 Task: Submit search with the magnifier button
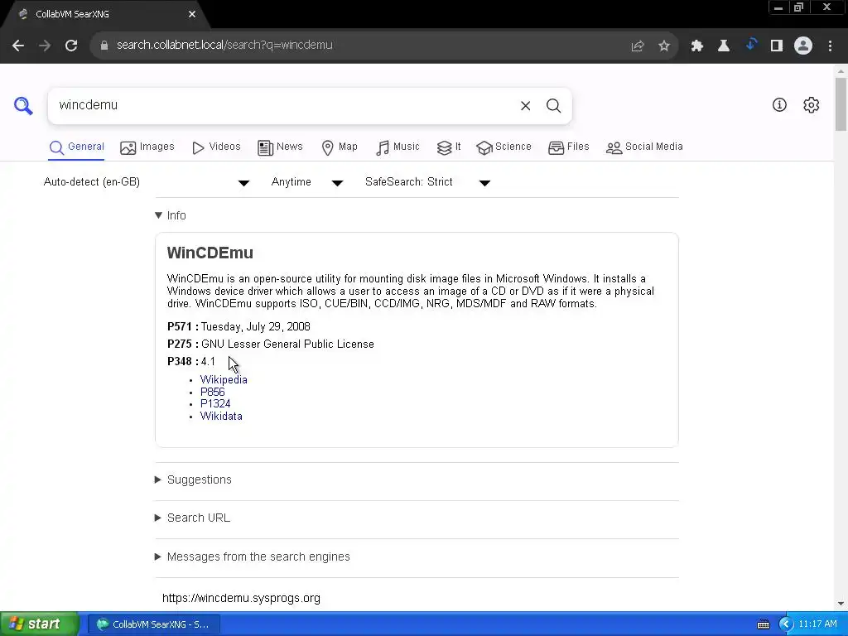point(553,105)
